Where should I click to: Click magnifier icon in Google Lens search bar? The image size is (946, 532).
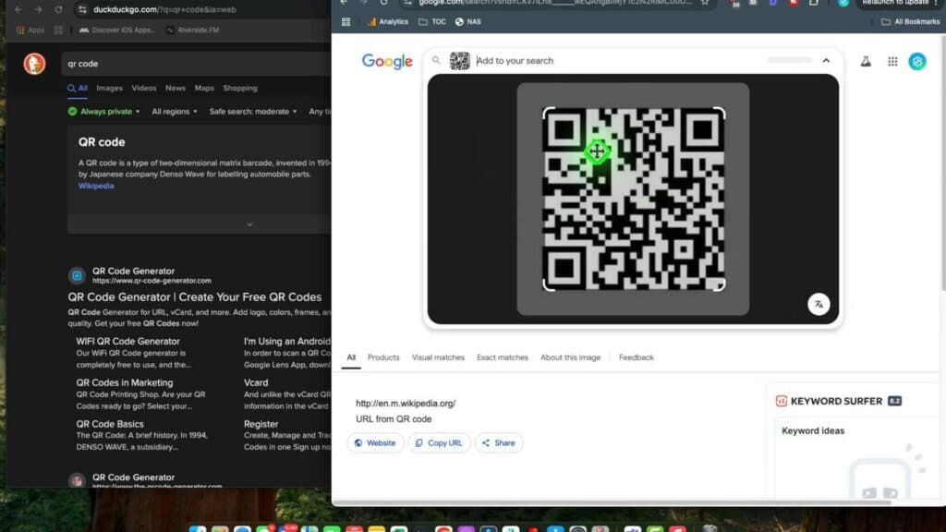pos(436,60)
